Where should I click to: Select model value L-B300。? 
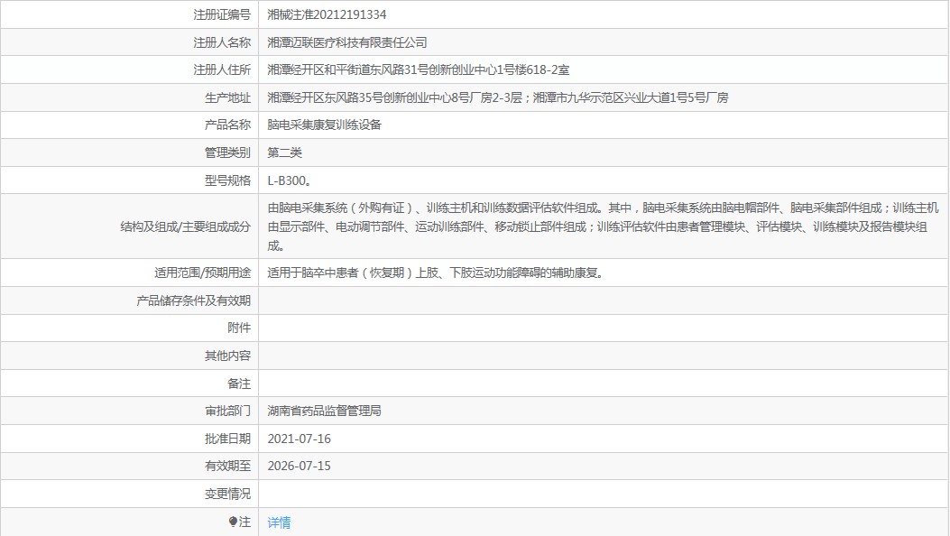[x=290, y=180]
